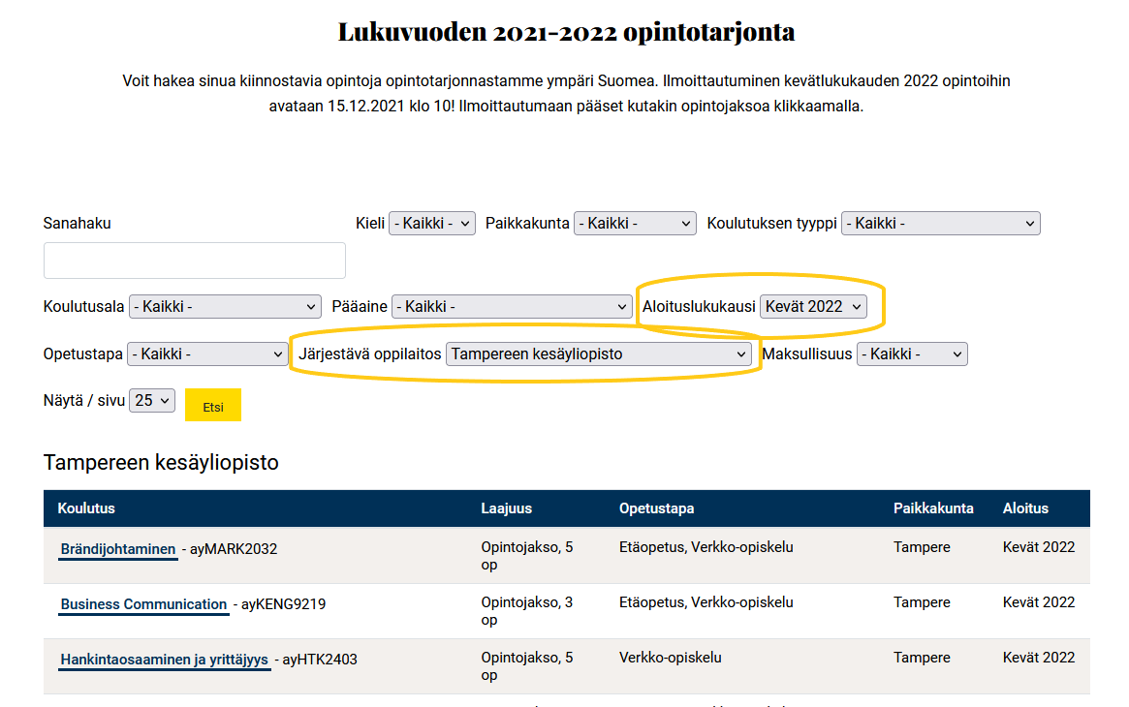Expand the Koulutusala dropdown
This screenshot has width=1129, height=707.
pos(225,307)
